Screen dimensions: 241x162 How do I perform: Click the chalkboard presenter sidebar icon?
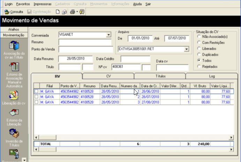(x=14, y=154)
